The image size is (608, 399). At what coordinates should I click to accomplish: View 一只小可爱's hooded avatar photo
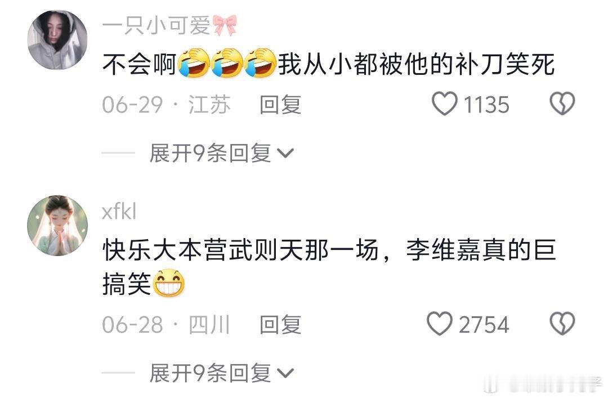point(57,40)
